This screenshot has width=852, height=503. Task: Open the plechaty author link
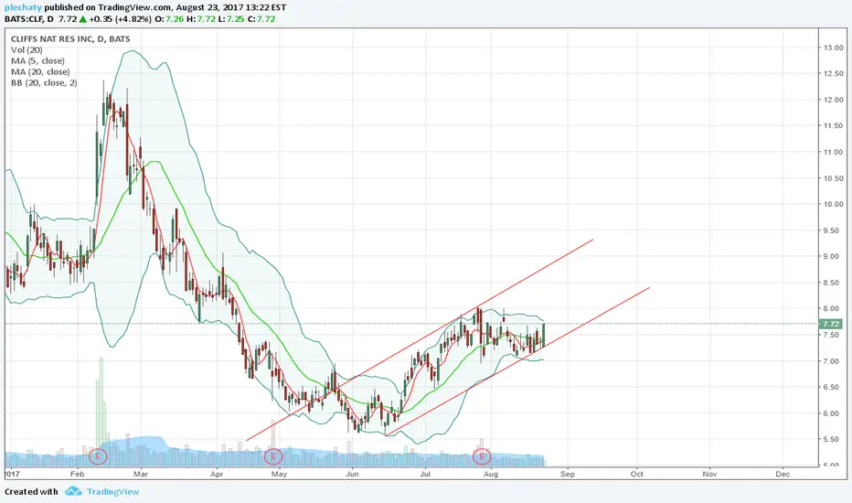point(24,7)
